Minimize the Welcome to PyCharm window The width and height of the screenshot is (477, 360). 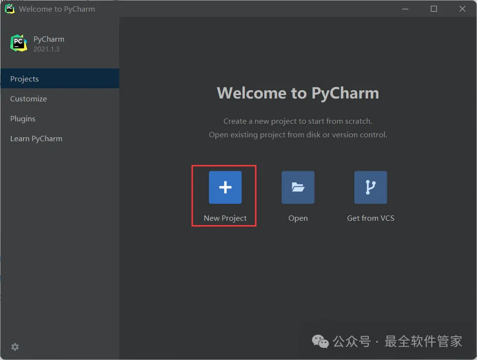click(x=405, y=9)
